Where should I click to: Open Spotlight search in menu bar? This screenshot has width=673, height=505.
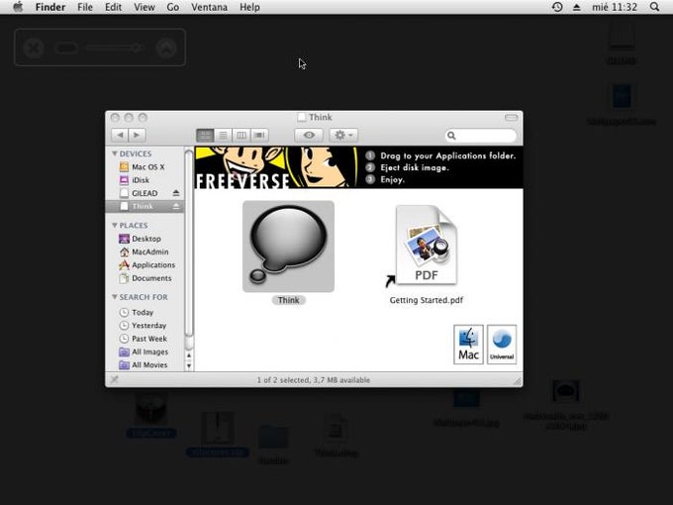tap(654, 7)
